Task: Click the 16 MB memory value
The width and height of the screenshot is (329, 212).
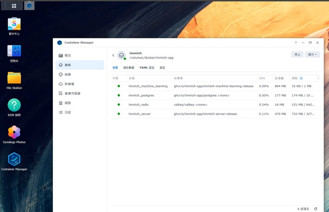Action: click(x=279, y=105)
